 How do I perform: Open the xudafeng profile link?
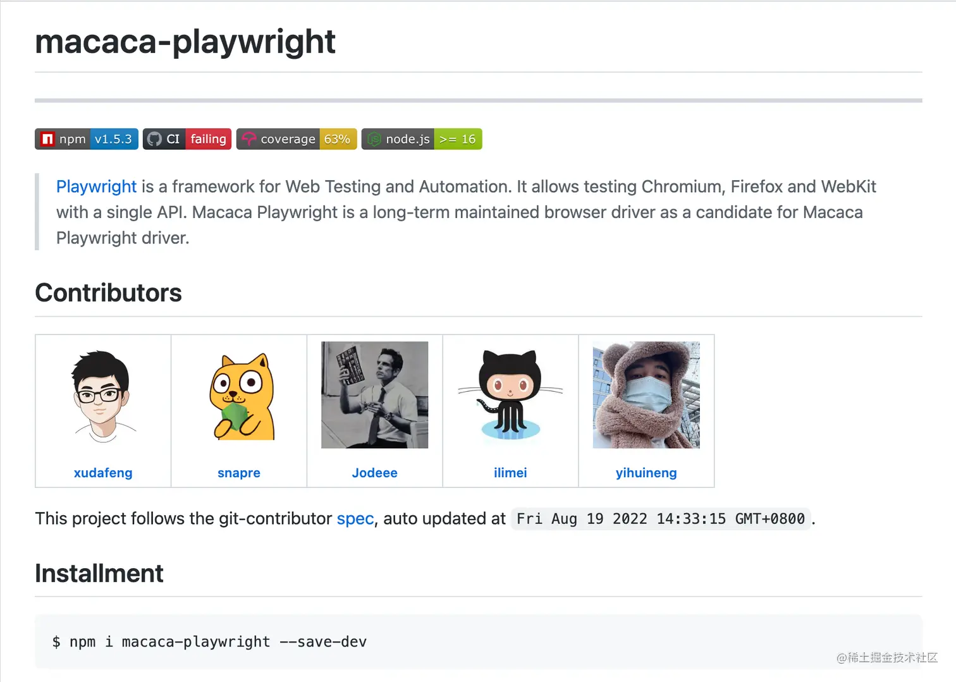(x=103, y=473)
